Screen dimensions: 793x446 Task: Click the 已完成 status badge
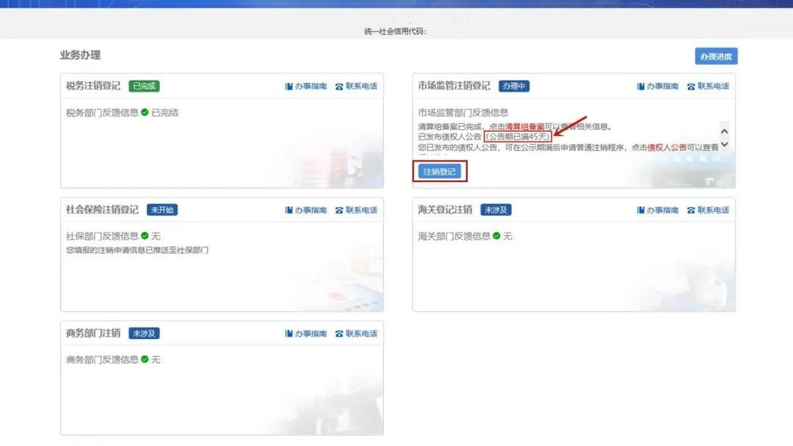point(144,86)
